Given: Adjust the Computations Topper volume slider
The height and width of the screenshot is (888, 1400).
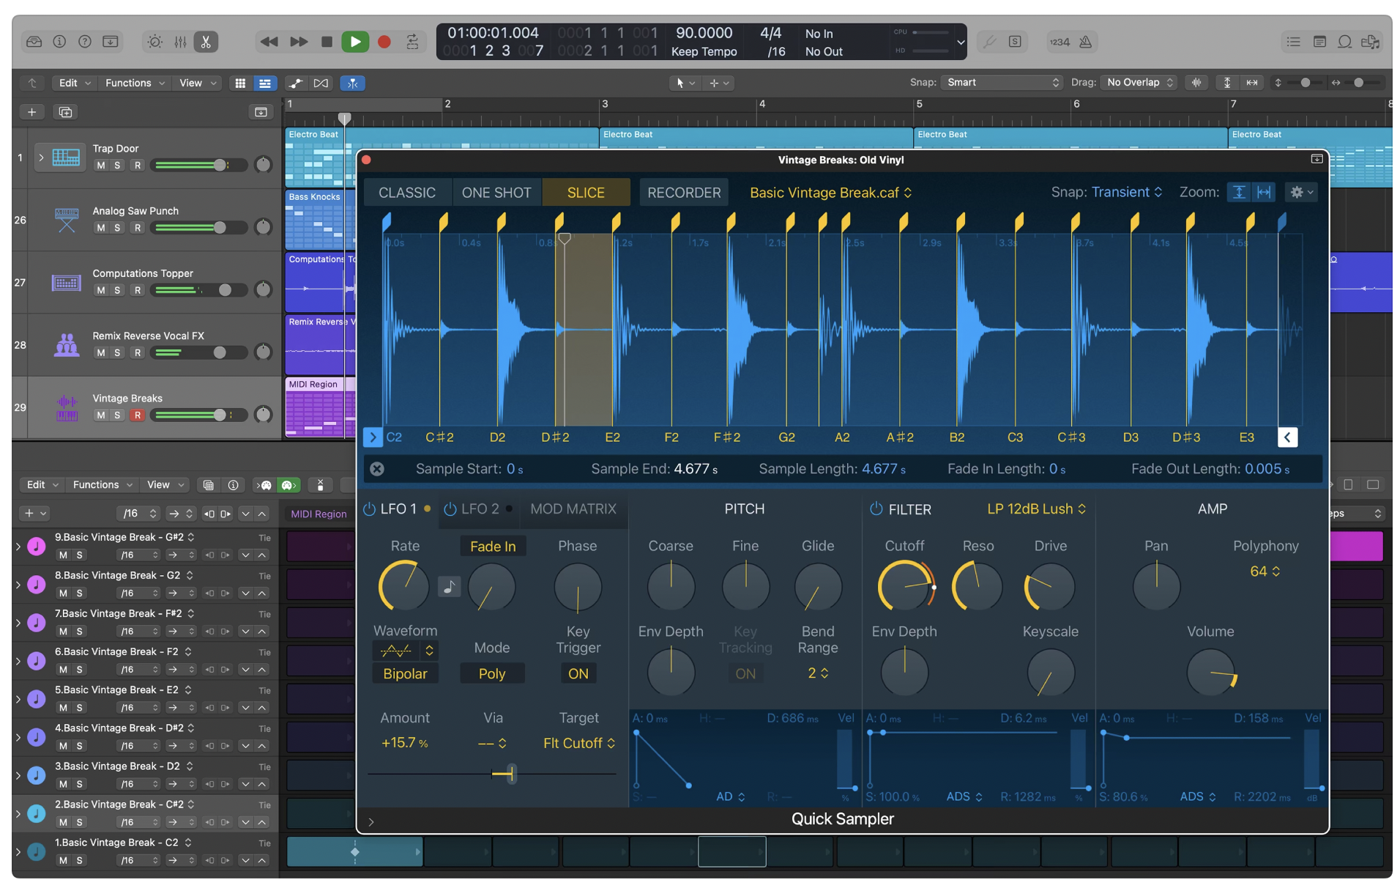Looking at the screenshot, I should pos(224,290).
